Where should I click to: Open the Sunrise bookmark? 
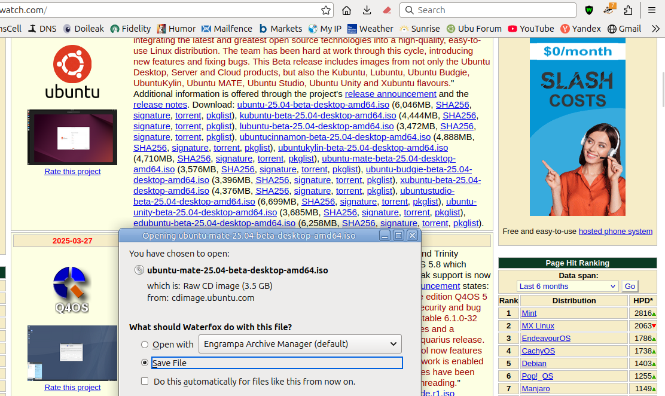click(x=420, y=29)
